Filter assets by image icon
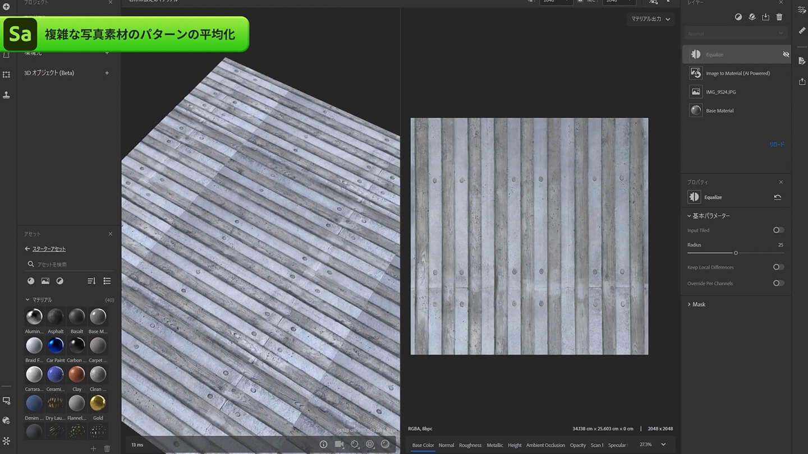The width and height of the screenshot is (808, 454). click(x=45, y=281)
